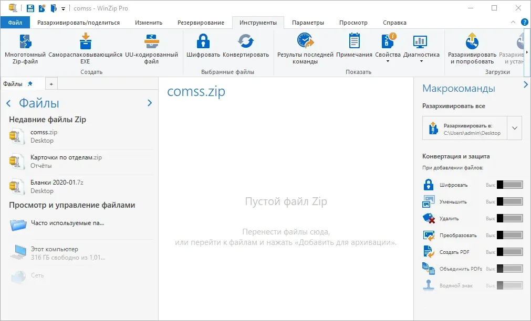Click the Шифровать lock icon in ribbon
Image resolution: width=531 pixels, height=321 pixels.
point(203,41)
